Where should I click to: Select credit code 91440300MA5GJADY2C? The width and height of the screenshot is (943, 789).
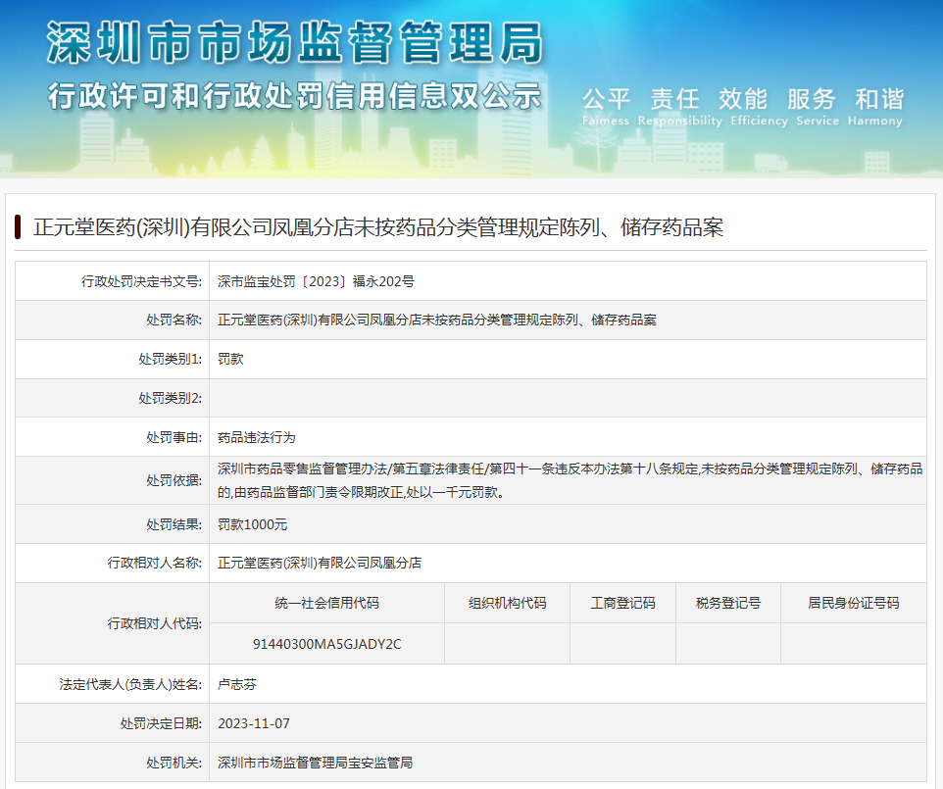[326, 644]
